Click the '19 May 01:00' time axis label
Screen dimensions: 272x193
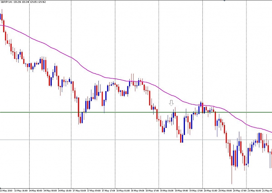[x=167, y=191]
